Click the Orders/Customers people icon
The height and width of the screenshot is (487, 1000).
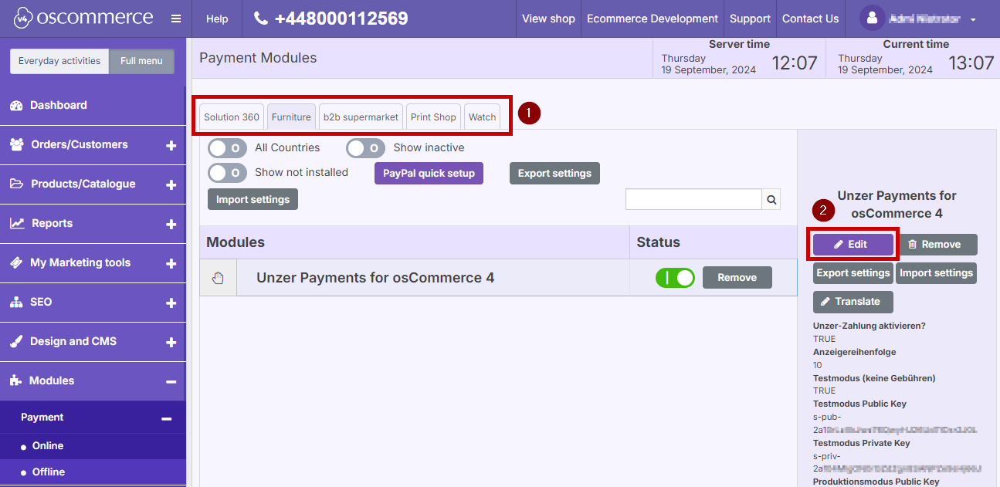16,145
